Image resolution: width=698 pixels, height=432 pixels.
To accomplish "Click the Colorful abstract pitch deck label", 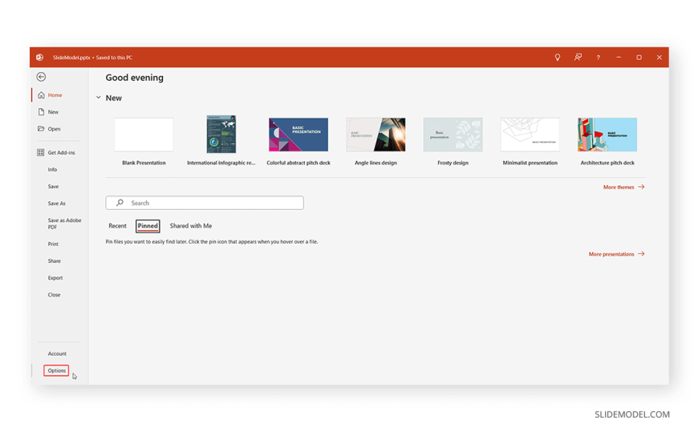I will (x=298, y=163).
